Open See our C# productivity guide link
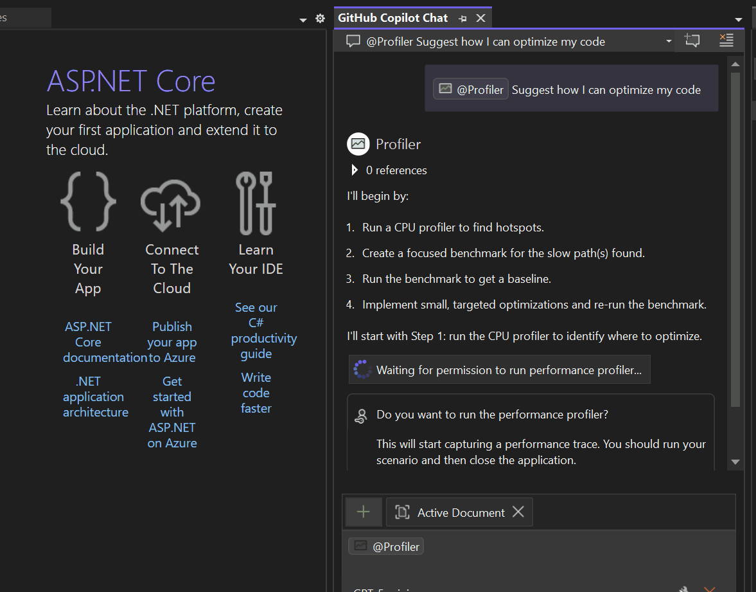The width and height of the screenshot is (756, 592). coord(263,330)
